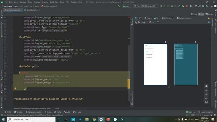This screenshot has width=217, height=122.
Task: Click the Clear Constraints icon
Action: pyautogui.click(x=150, y=22)
